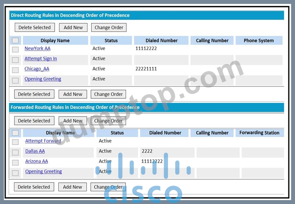Open the NewYork AA routing rule
295x204 pixels.
coord(37,49)
